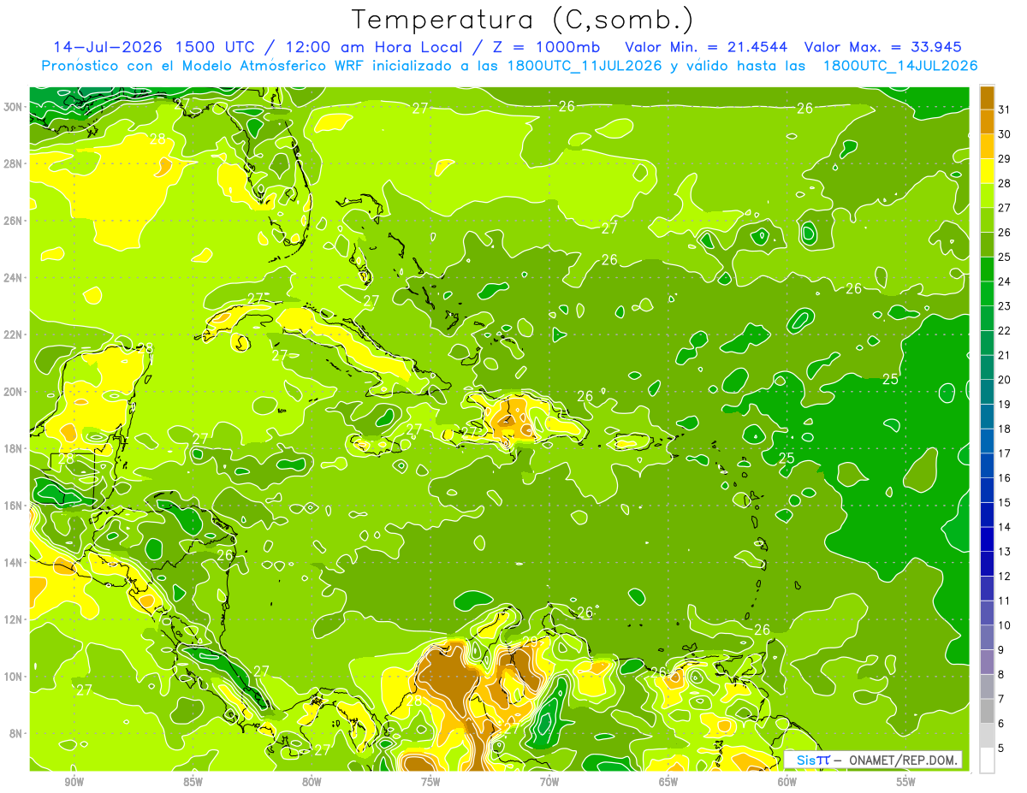Click the 'SisTT – ONAMET/REP.DOM.' credit box
The image size is (1027, 793).
coord(873,760)
